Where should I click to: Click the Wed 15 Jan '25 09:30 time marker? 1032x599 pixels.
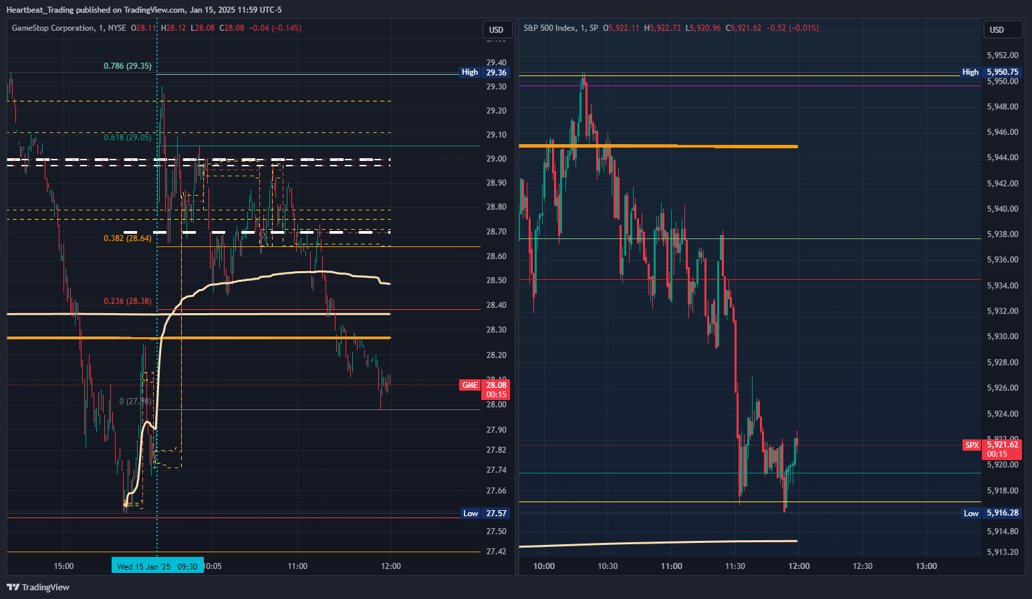pos(157,566)
